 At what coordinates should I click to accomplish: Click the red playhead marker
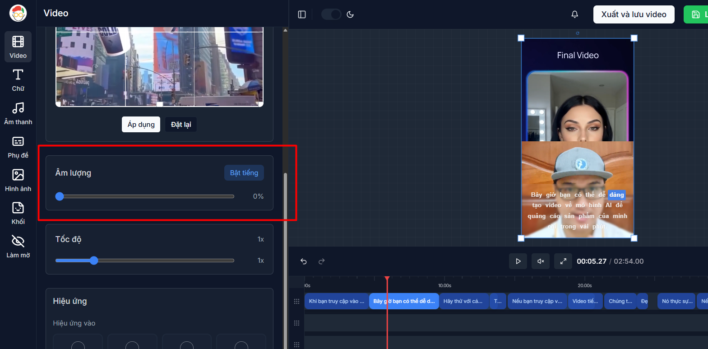click(387, 279)
